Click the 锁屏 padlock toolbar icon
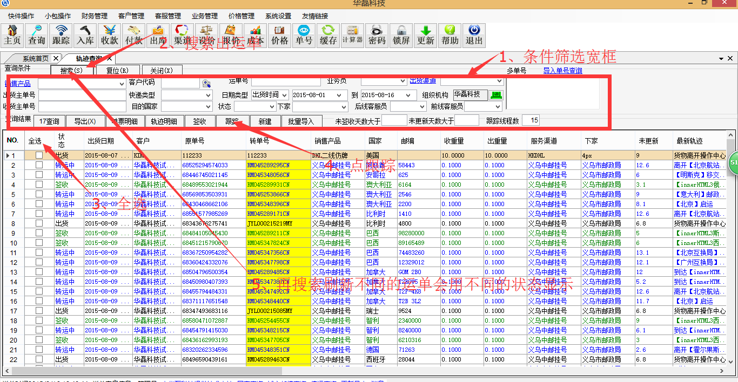738x382 pixels. [401, 35]
